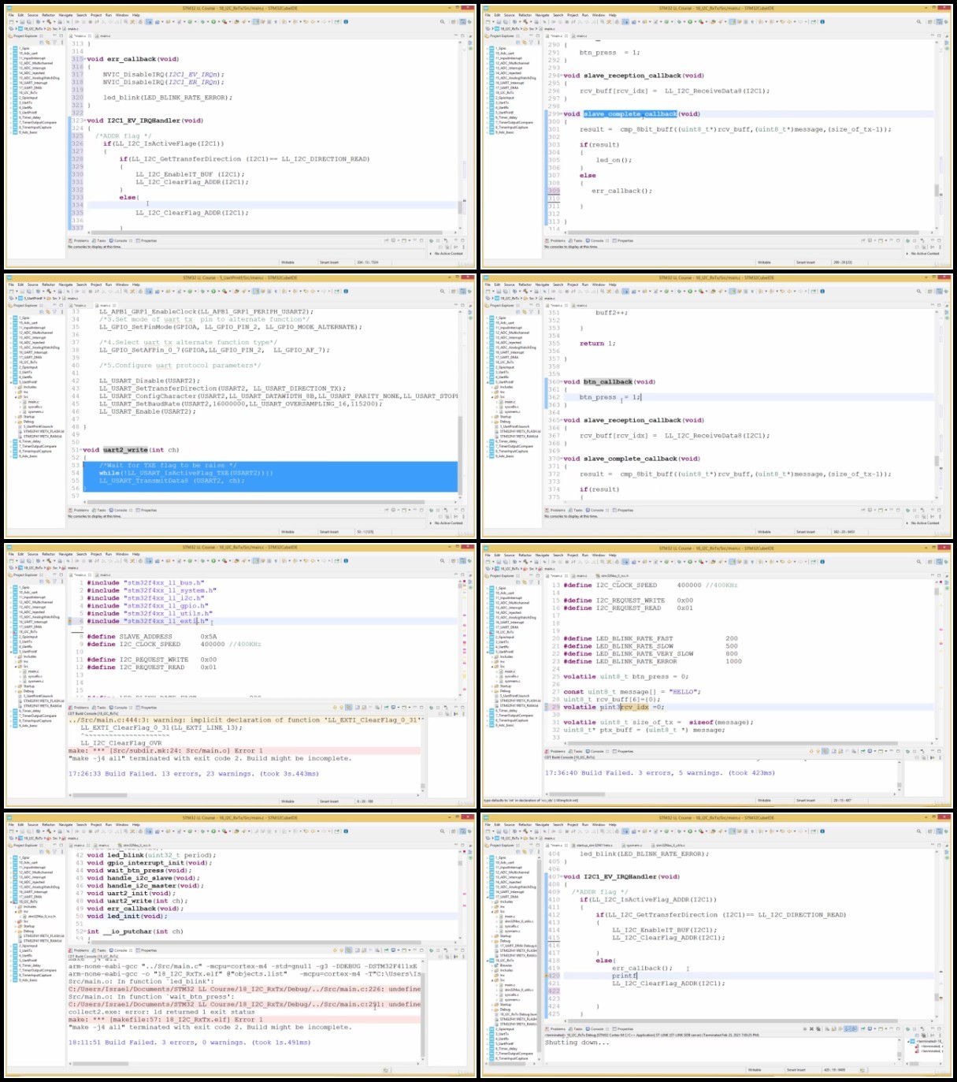Viewport: 957px width, 1082px height.
Task: Expand 1_Gpio project in the led_on() window tree
Action: point(488,48)
